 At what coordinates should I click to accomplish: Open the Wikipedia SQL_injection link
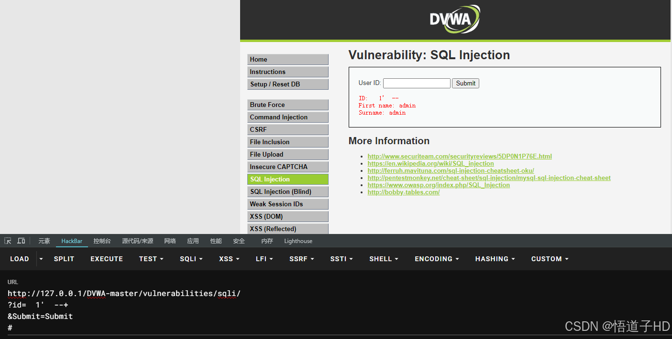point(430,163)
